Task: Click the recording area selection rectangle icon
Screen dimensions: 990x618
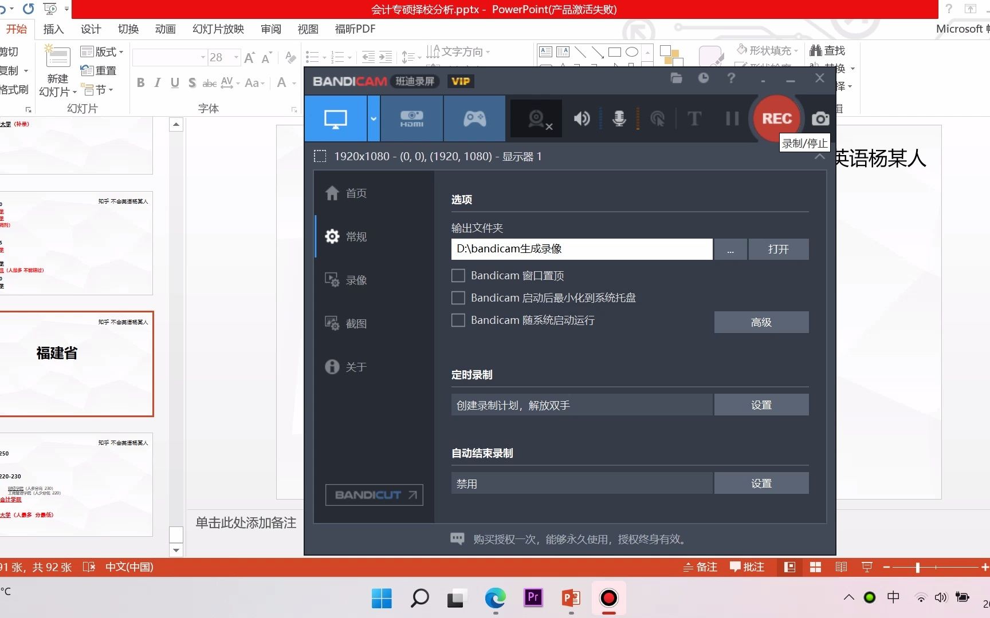Action: (x=320, y=156)
